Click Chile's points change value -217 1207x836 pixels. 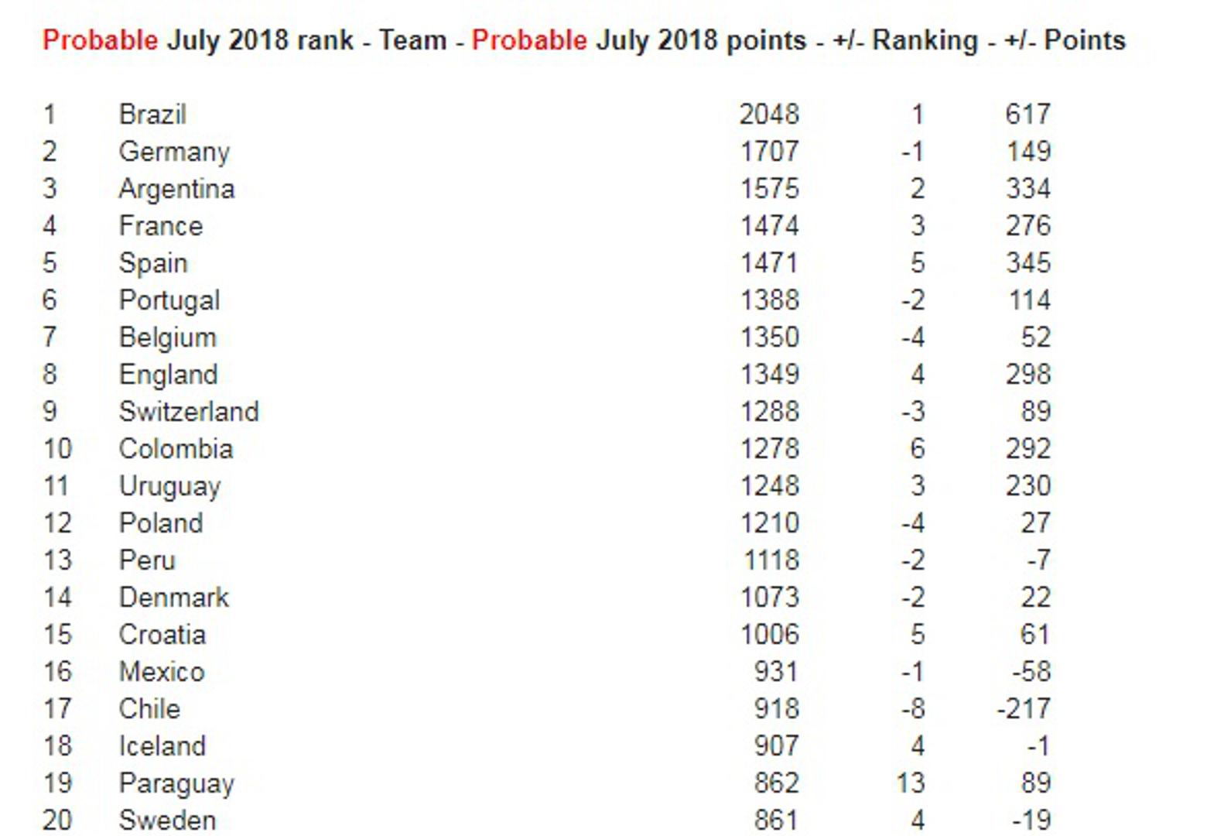pos(1024,709)
